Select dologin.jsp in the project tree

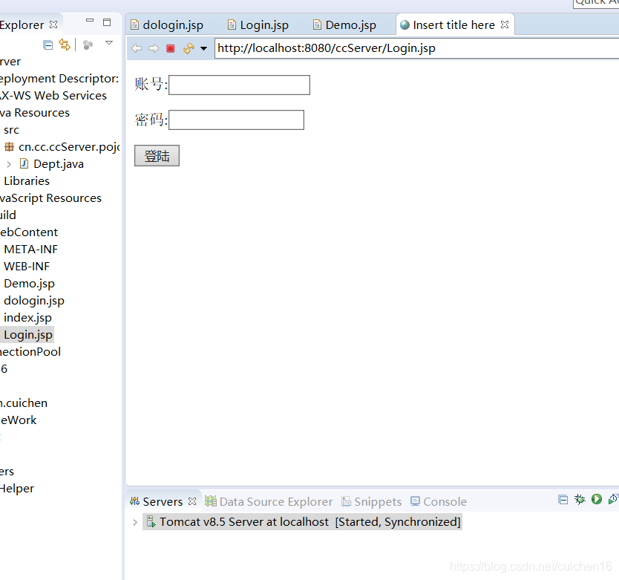click(34, 301)
